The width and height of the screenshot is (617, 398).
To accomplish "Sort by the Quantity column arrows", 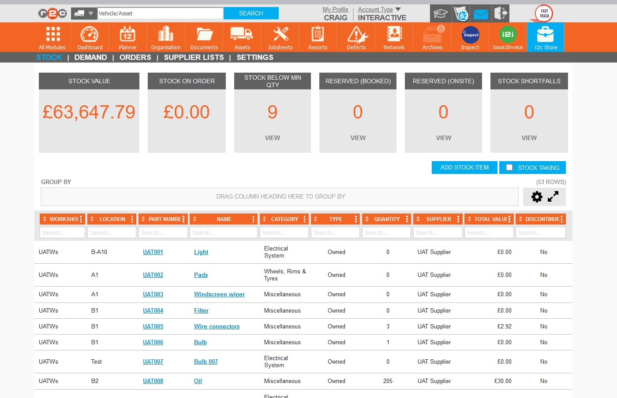I will 367,219.
